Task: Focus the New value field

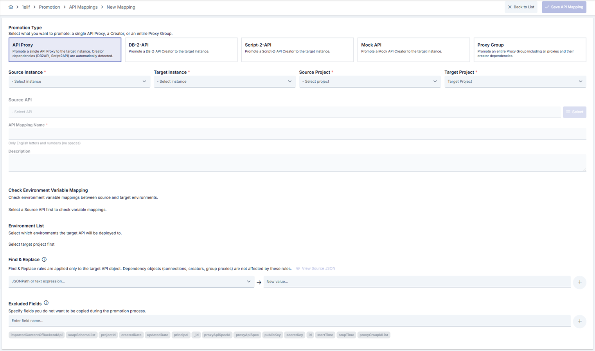Action: [417, 281]
